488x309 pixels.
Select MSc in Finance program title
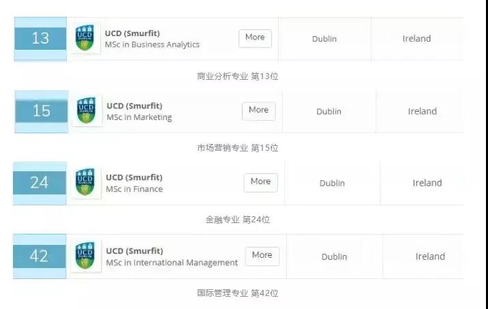pos(134,189)
